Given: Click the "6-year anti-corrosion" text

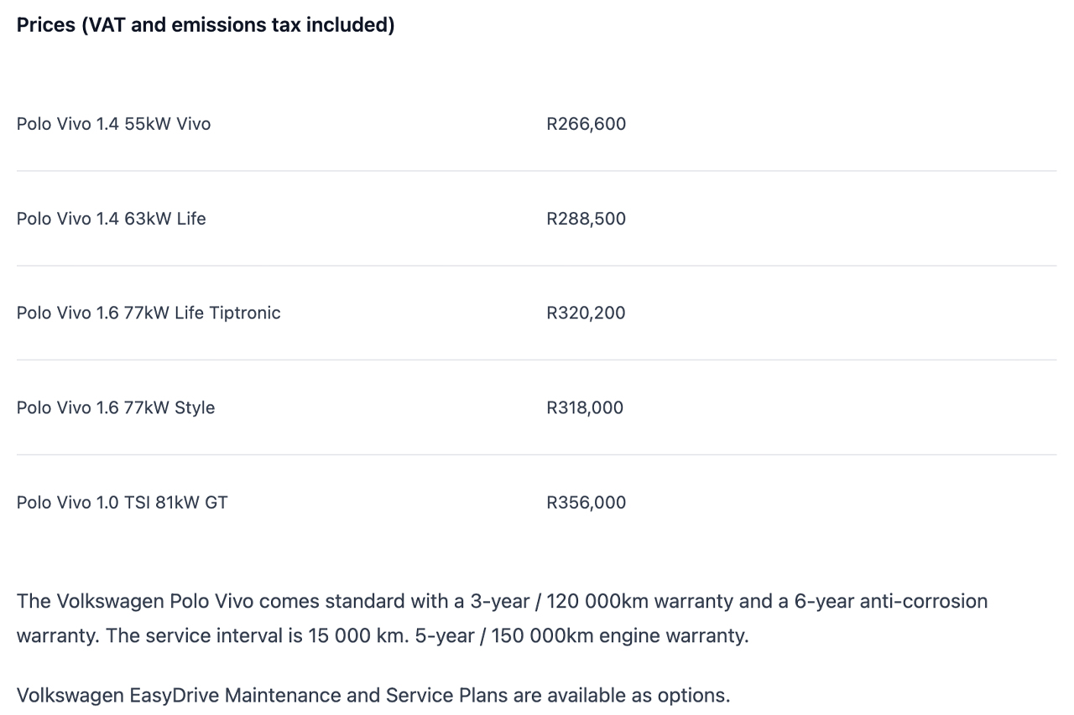Looking at the screenshot, I should 891,601.
